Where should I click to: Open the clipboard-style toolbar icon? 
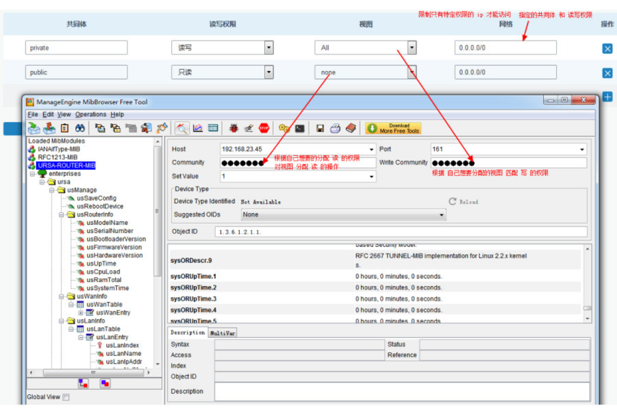tap(65, 128)
